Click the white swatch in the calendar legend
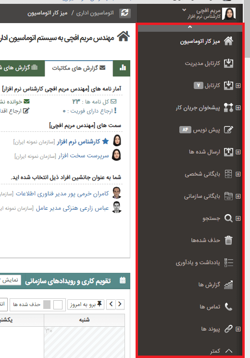The height and width of the screenshot is (358, 250). point(58,305)
